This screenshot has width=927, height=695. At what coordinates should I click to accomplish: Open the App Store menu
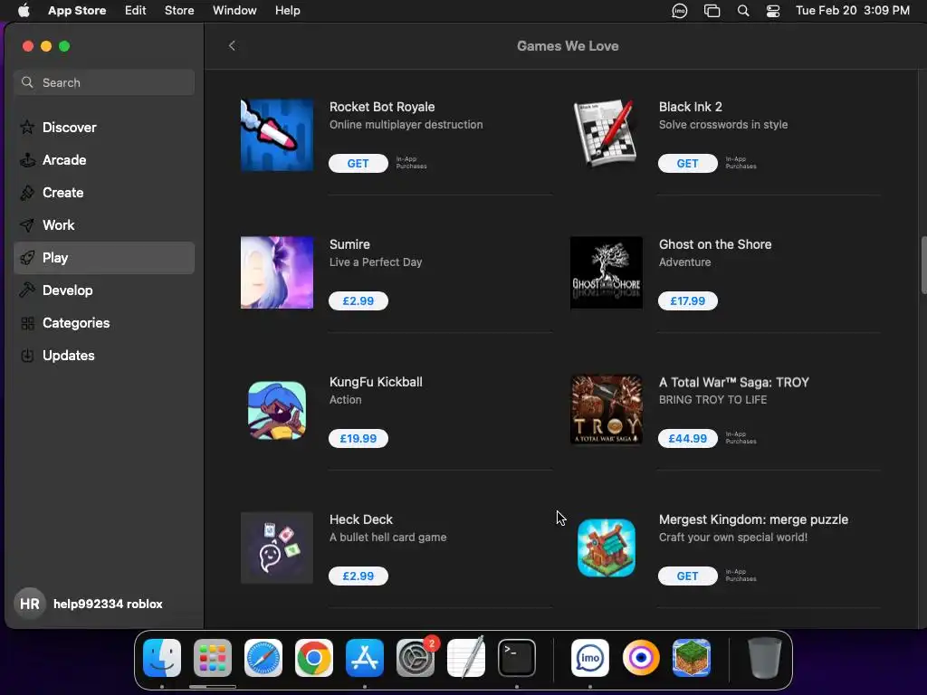(x=77, y=11)
